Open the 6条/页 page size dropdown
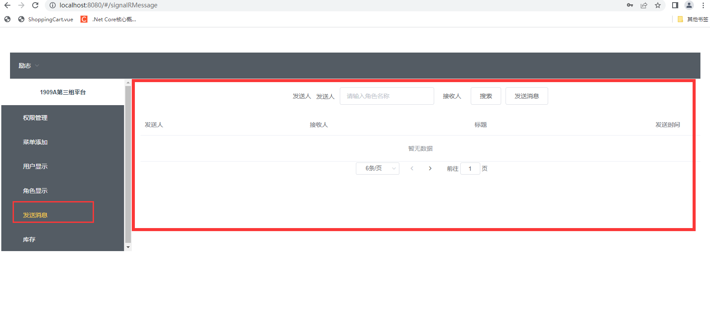This screenshot has height=318, width=710. tap(378, 169)
